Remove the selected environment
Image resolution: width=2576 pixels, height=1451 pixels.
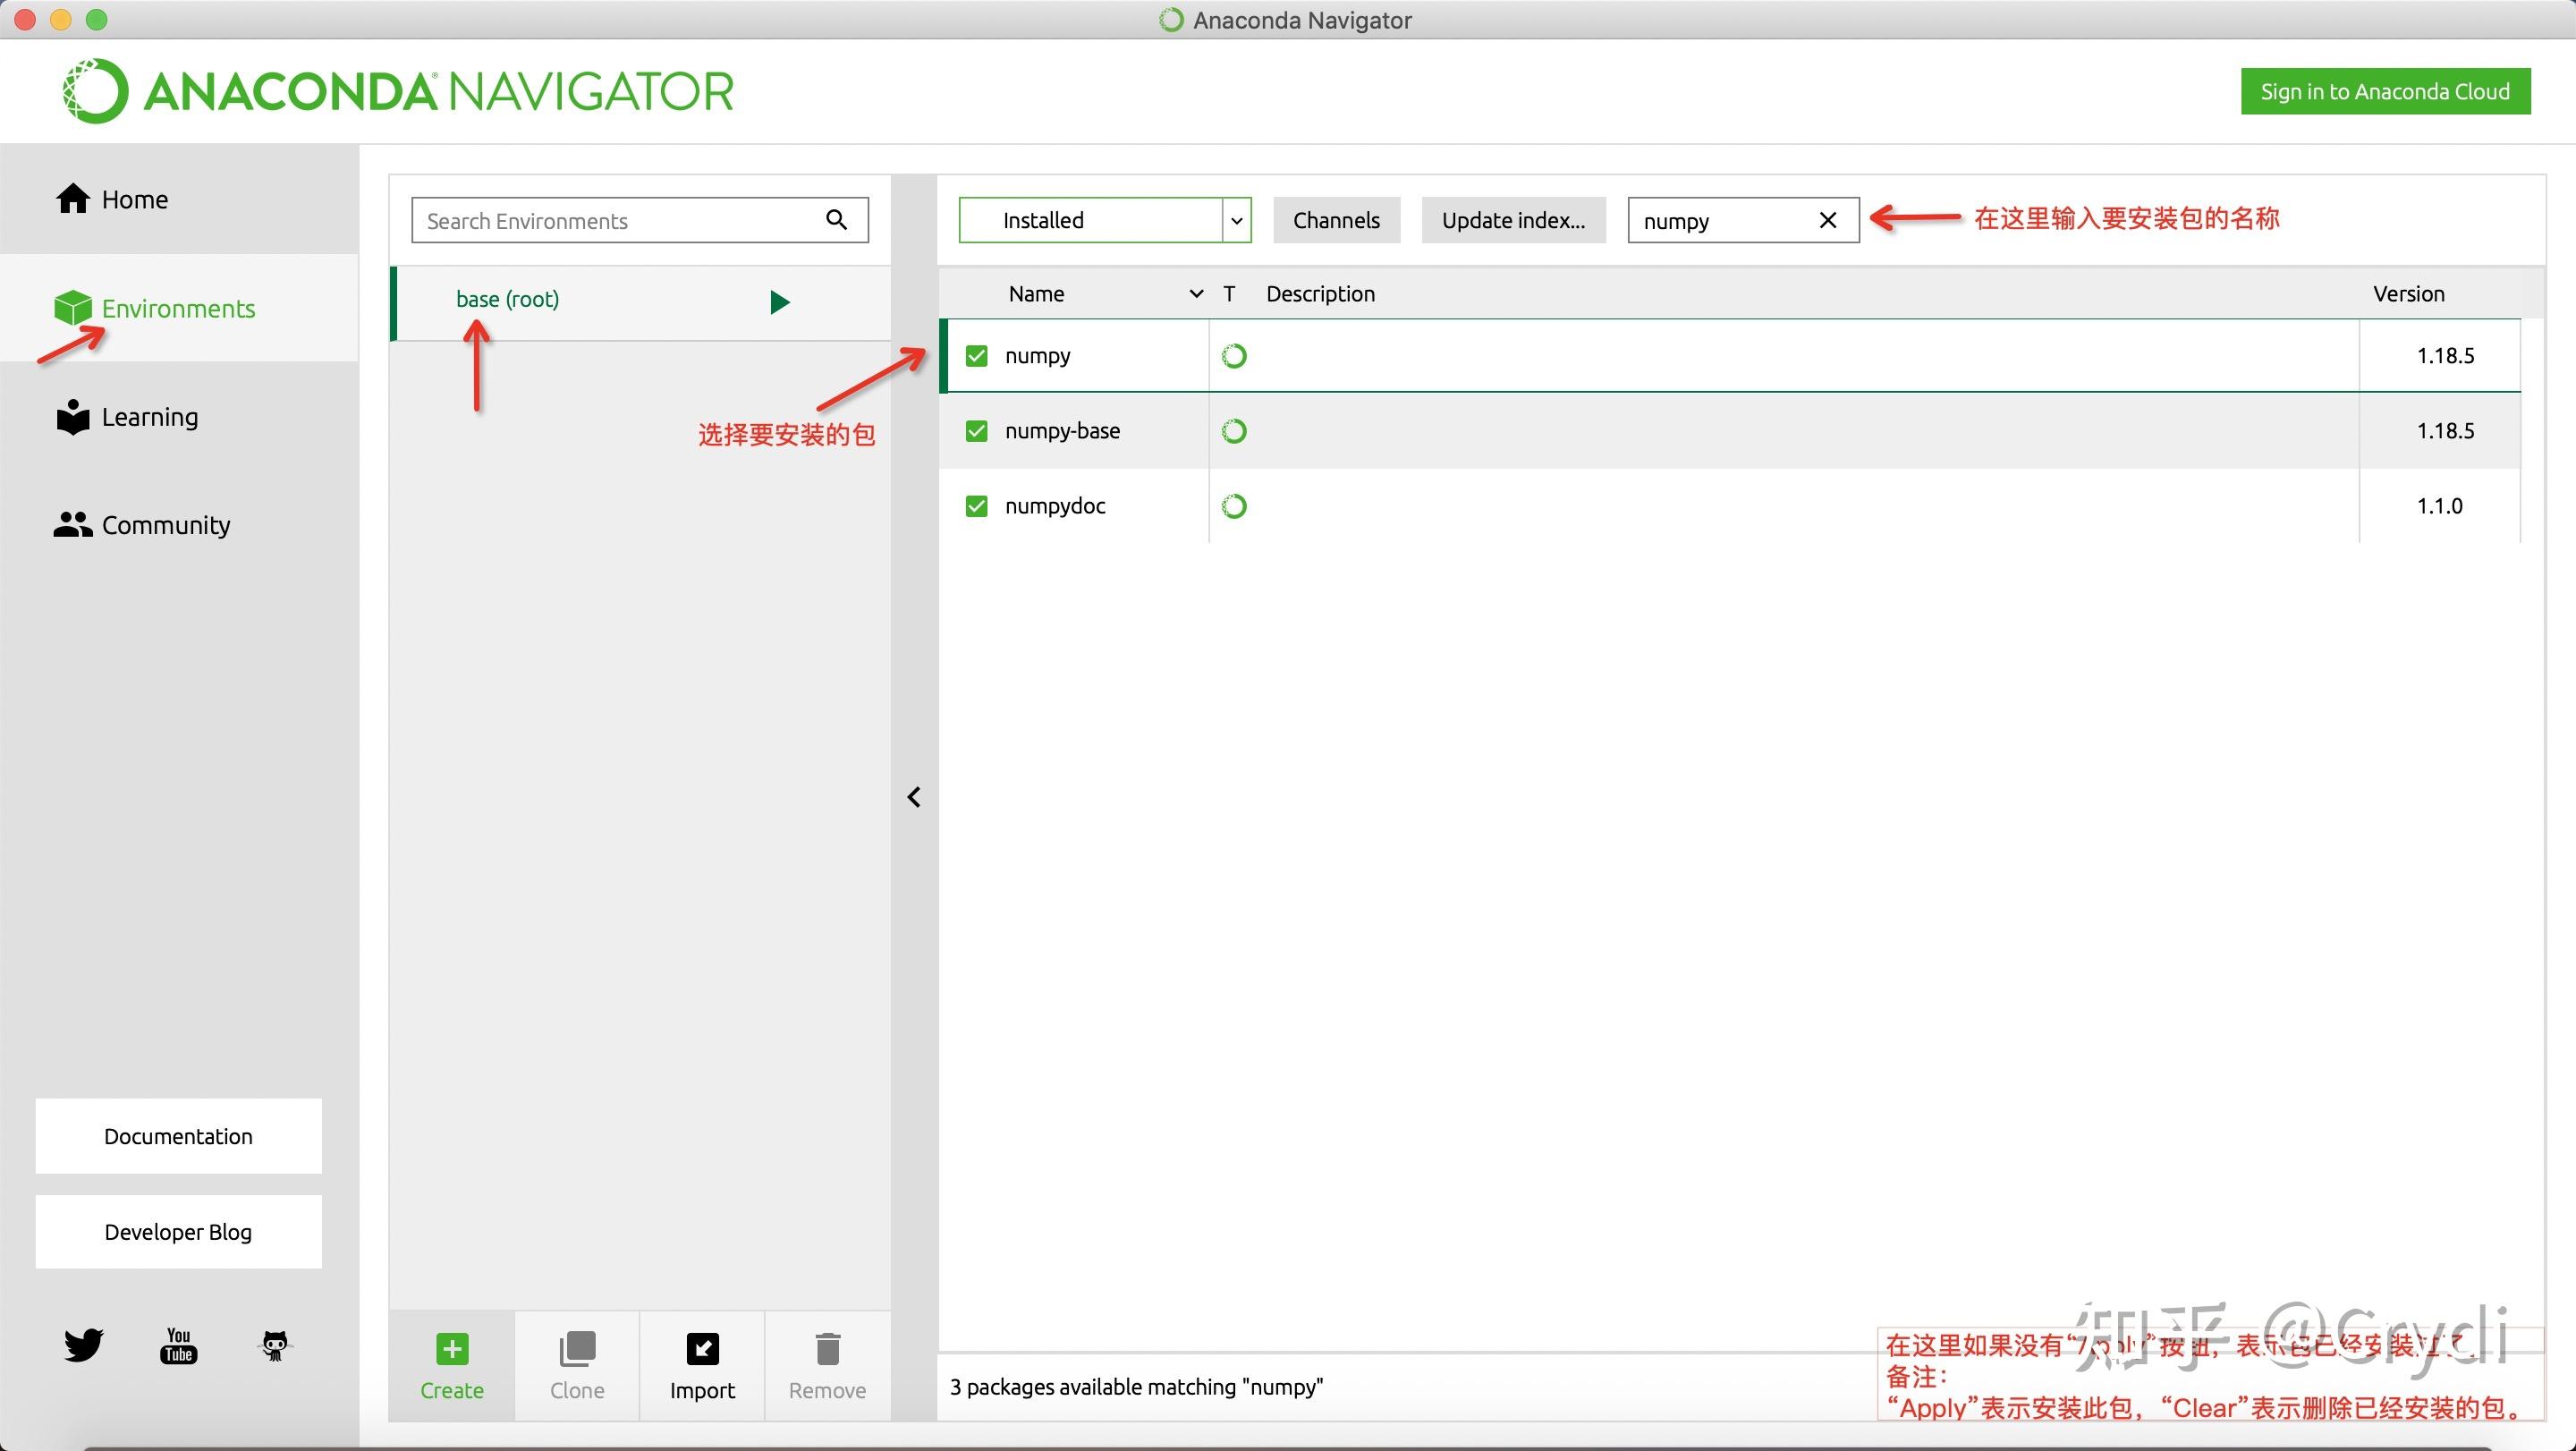coord(827,1366)
